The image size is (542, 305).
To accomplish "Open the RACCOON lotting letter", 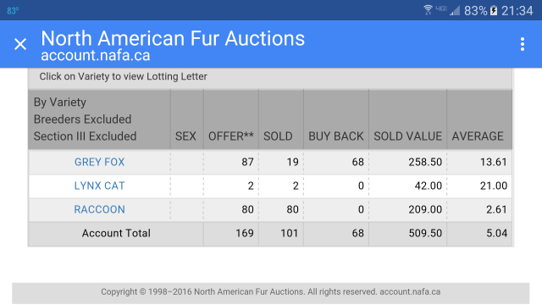I will coord(100,209).
